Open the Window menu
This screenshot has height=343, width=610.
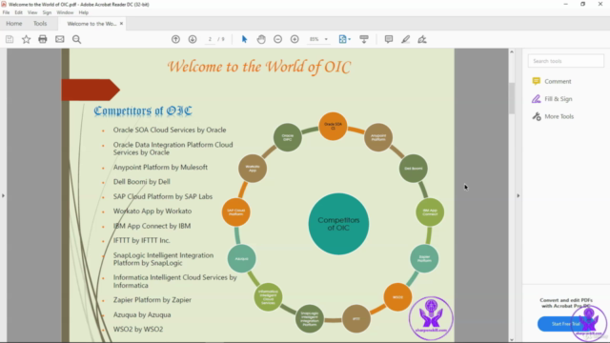click(x=65, y=12)
